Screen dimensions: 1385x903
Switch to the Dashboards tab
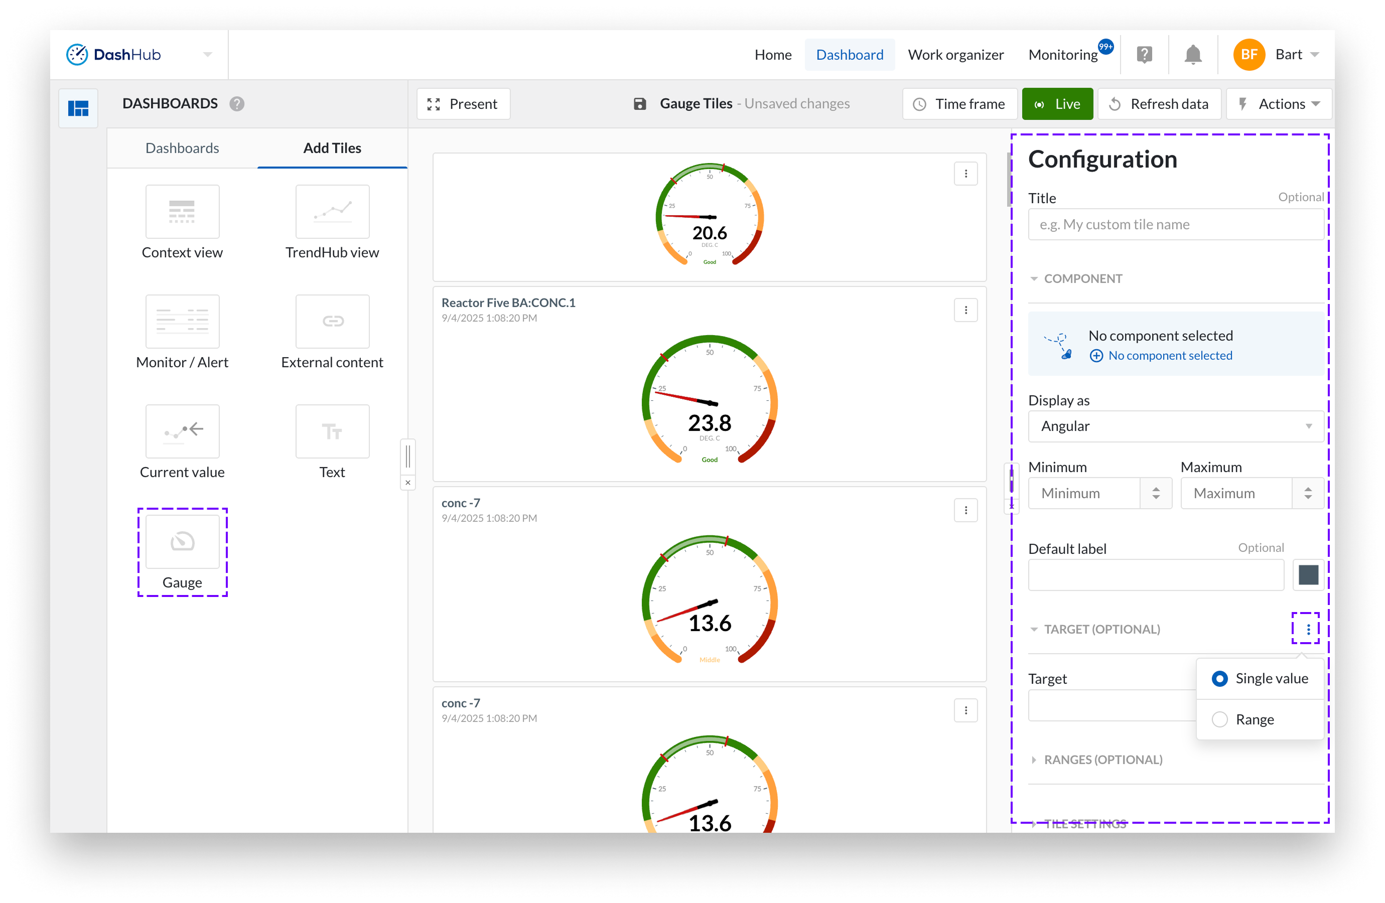[x=182, y=148]
